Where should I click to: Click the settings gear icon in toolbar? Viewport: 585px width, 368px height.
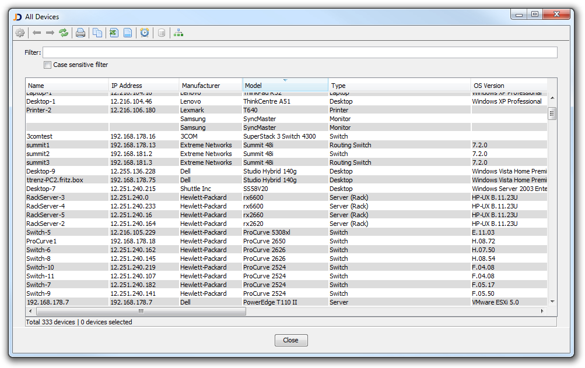point(20,33)
